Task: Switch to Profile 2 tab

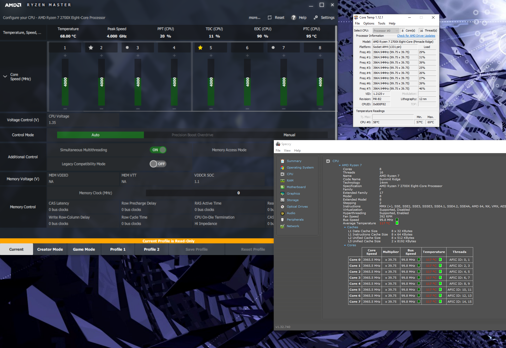Action: tap(152, 249)
